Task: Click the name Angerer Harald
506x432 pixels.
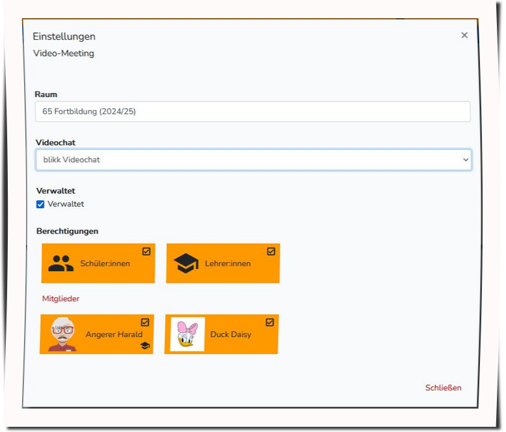Action: coord(114,334)
